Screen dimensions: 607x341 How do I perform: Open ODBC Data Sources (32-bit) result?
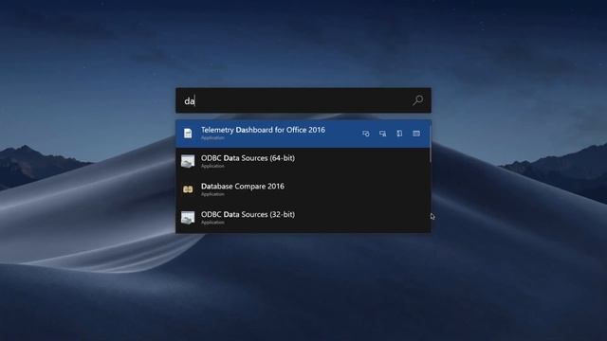coord(303,218)
